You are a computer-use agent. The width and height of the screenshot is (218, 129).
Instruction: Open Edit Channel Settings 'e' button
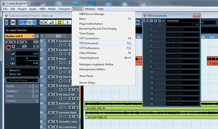tap(37, 36)
